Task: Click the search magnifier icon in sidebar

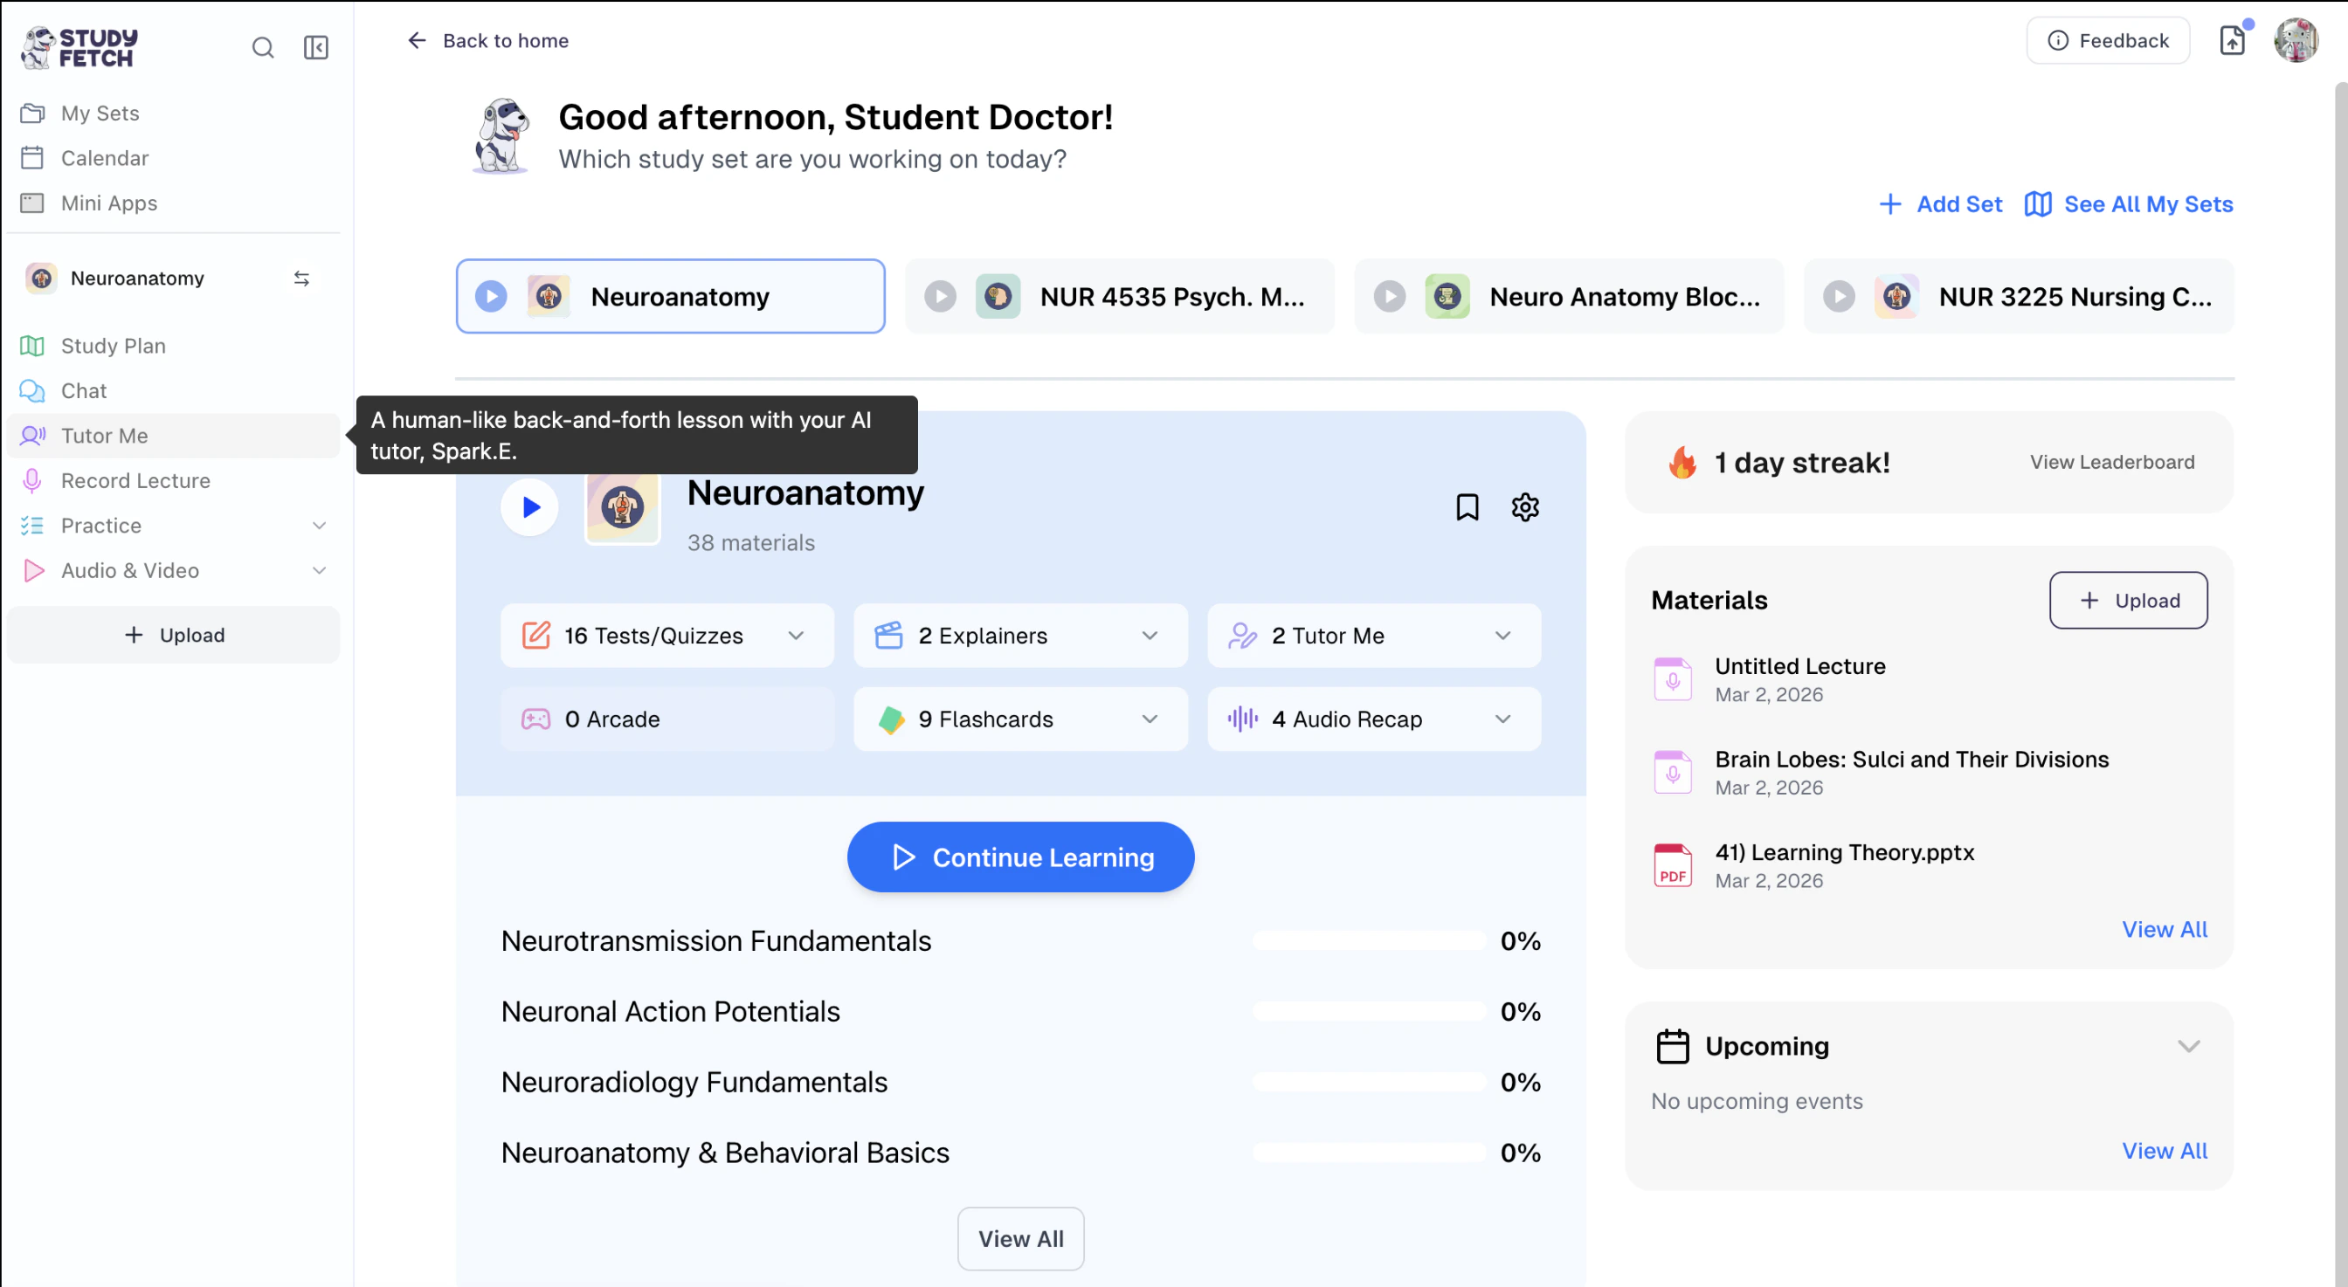Action: [263, 47]
